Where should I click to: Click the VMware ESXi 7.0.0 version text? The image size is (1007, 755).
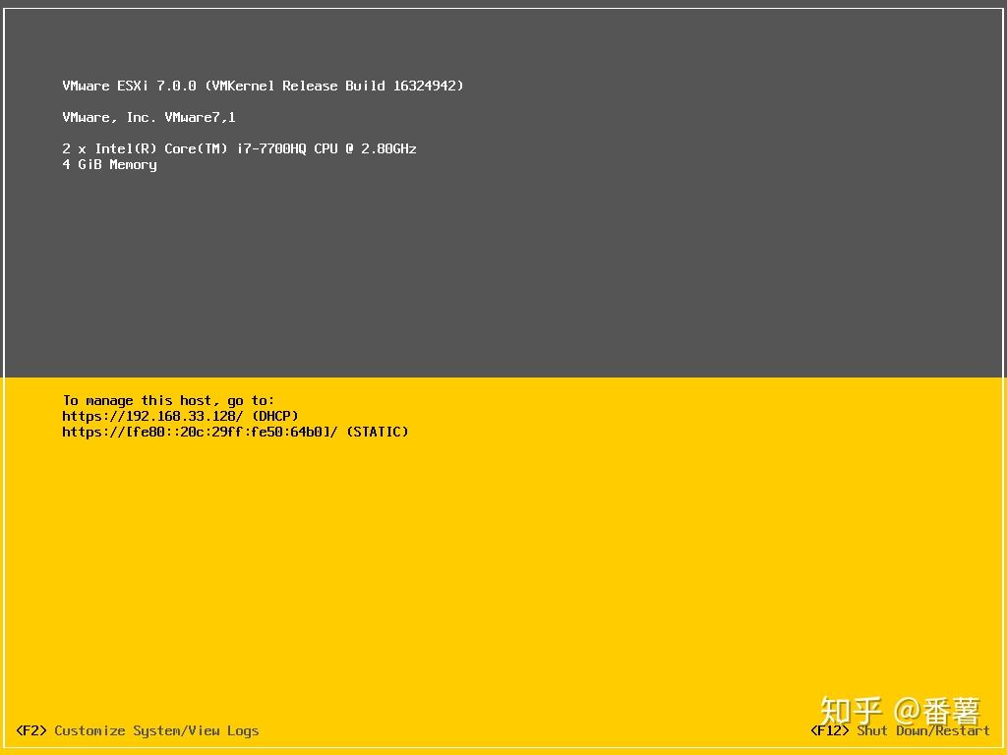point(128,86)
